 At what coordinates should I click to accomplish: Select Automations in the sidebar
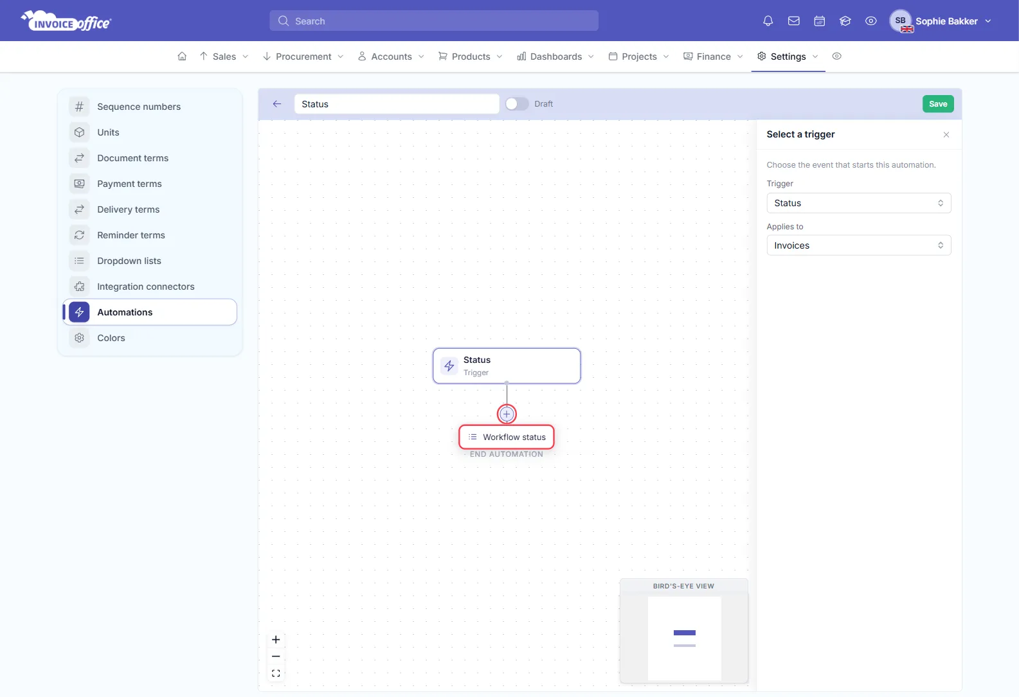click(150, 312)
